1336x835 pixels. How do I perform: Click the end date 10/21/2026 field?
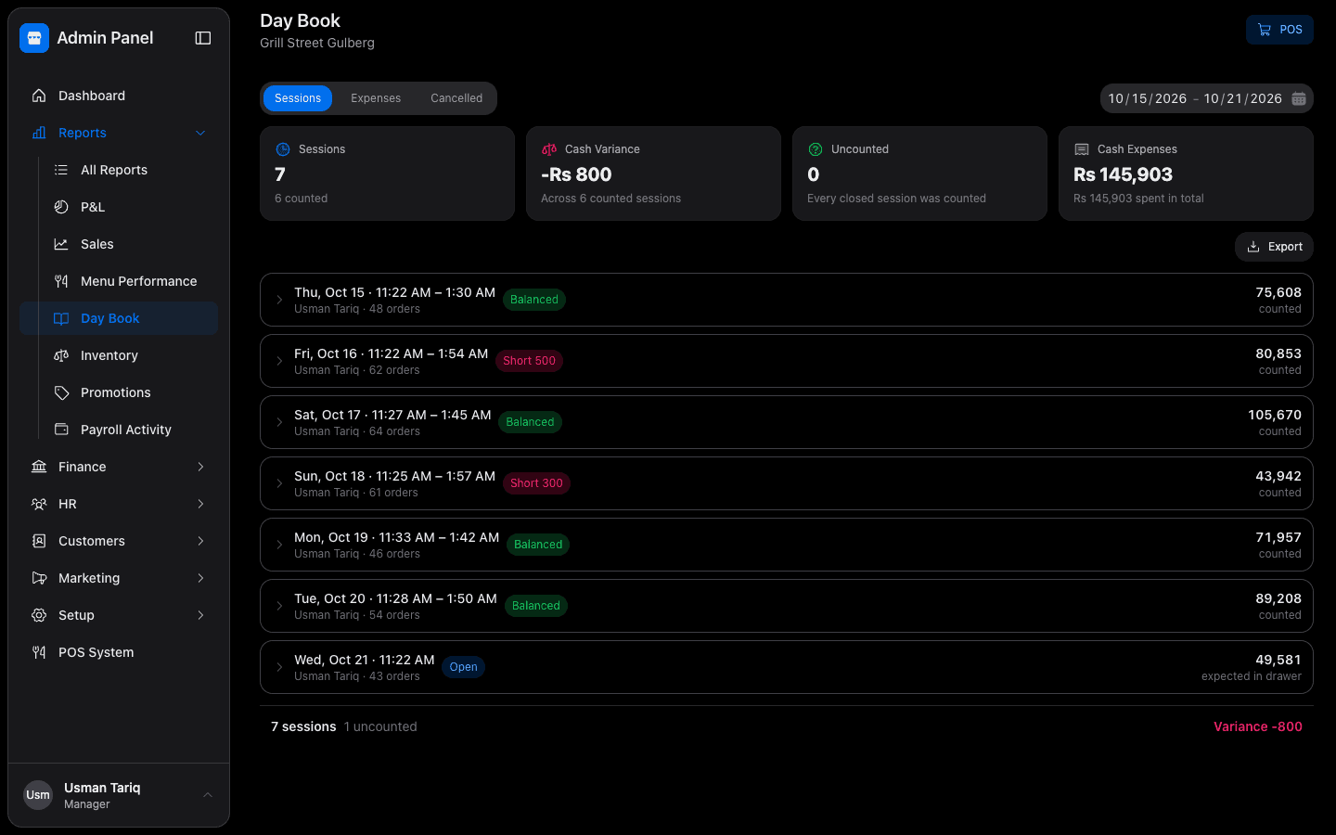tap(1243, 98)
